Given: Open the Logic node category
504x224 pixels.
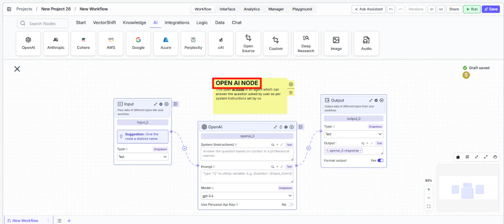Looking at the screenshot, I should (x=202, y=23).
